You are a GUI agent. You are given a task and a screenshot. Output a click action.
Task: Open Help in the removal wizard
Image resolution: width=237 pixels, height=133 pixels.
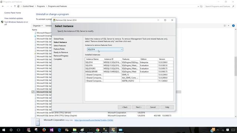tap(167, 107)
